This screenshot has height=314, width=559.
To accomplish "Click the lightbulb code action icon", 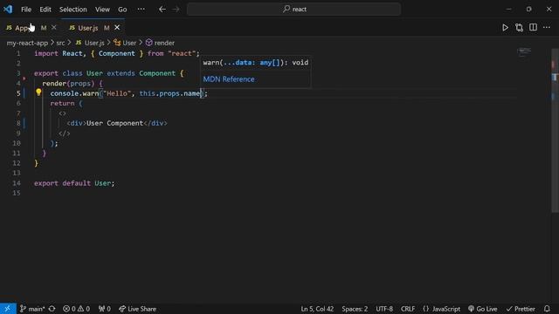I will point(38,93).
